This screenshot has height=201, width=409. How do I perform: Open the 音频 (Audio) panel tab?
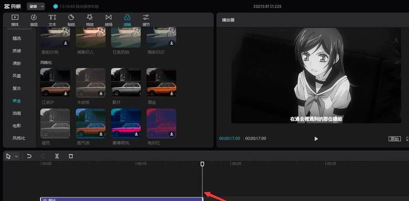point(34,21)
